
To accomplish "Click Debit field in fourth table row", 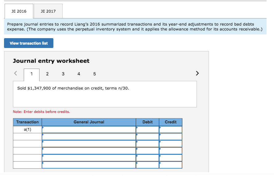I will pyautogui.click(x=147, y=151).
